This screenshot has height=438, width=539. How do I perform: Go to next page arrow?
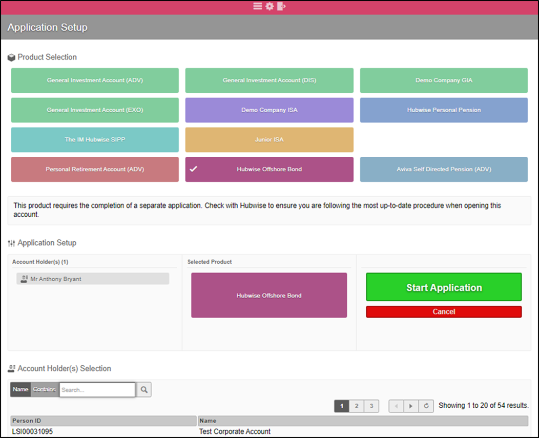411,406
